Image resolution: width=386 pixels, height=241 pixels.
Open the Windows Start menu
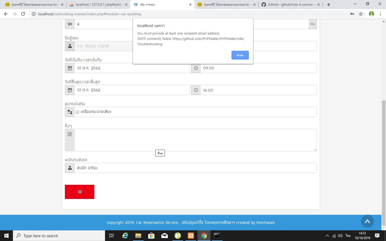click(x=6, y=236)
